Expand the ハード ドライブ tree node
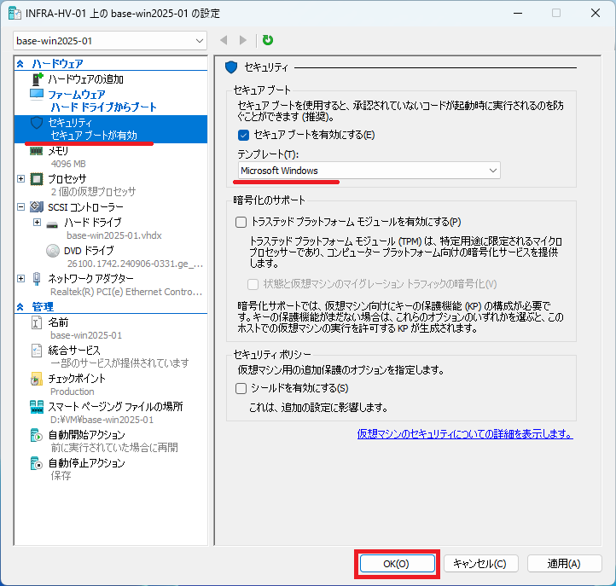This screenshot has height=586, width=616. pyautogui.click(x=37, y=223)
